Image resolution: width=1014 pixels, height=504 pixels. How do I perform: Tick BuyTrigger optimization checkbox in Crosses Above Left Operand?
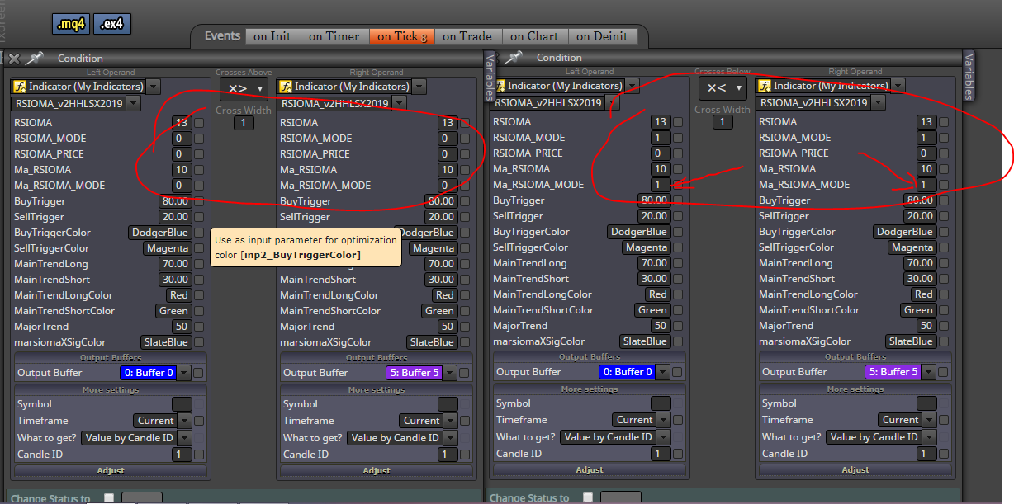coord(199,201)
